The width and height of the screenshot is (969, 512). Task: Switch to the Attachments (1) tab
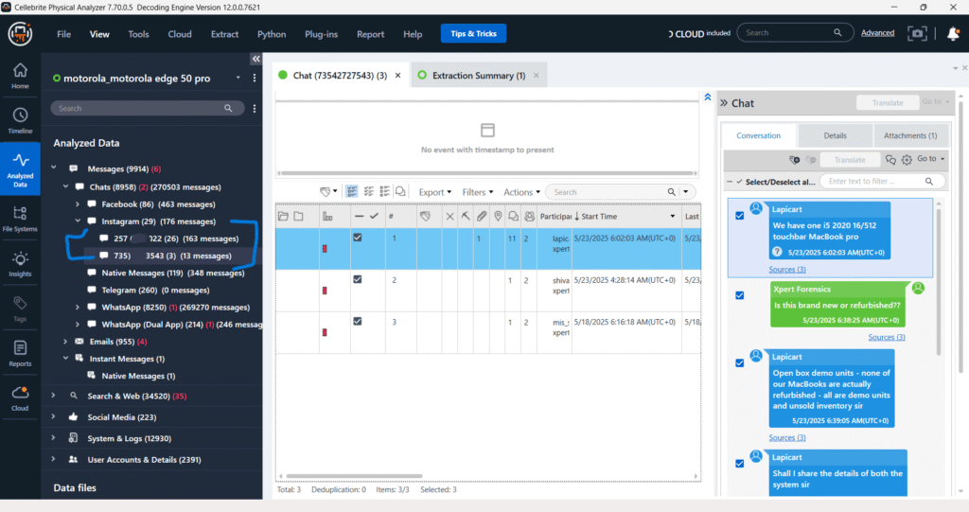909,135
